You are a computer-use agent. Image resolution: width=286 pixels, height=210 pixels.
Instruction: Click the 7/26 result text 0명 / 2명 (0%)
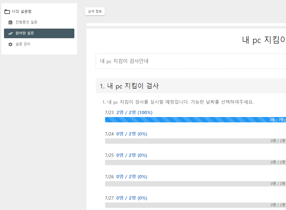pos(132,177)
